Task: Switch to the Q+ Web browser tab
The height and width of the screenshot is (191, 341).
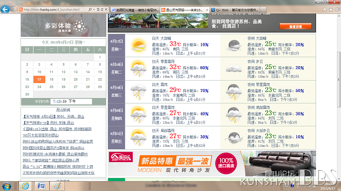Action: coord(235,10)
